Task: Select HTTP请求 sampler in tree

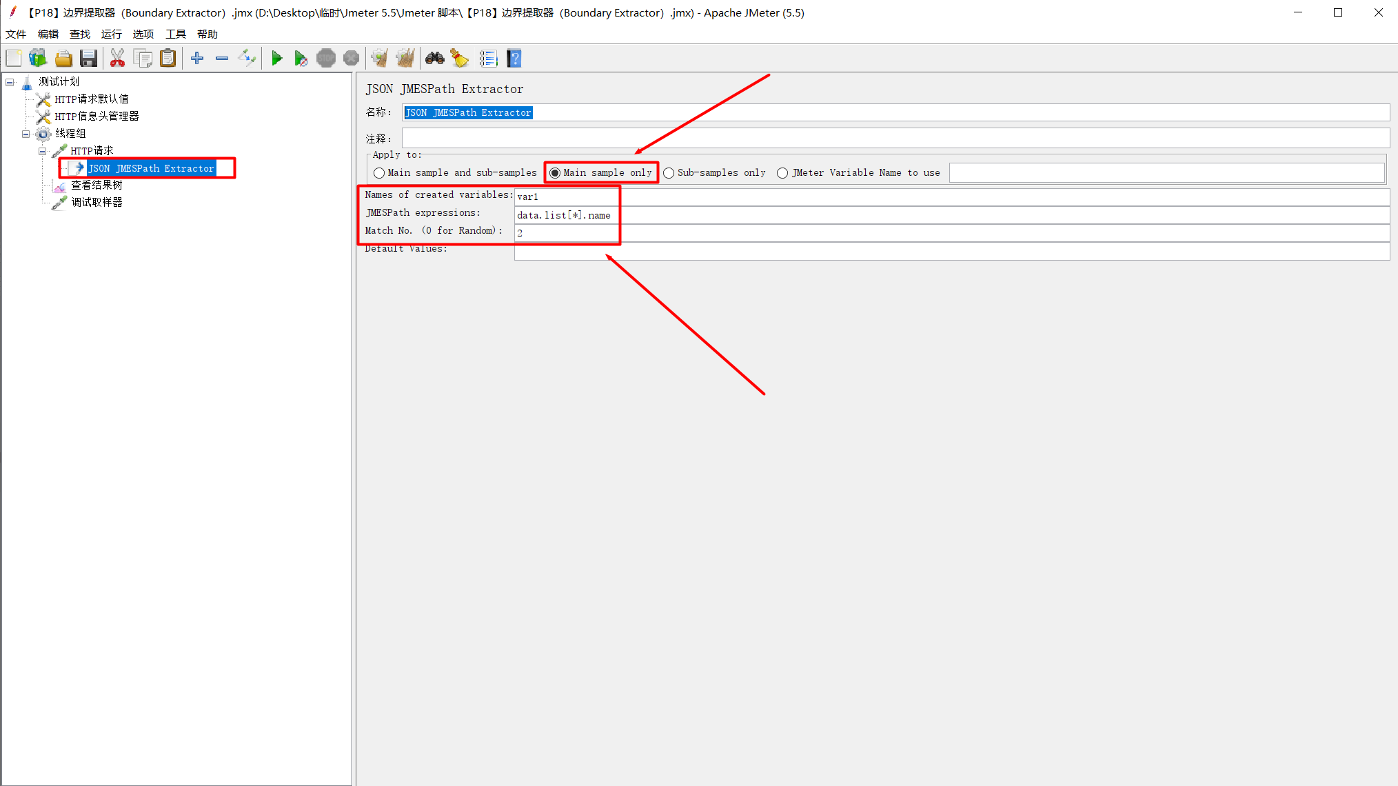Action: point(92,151)
